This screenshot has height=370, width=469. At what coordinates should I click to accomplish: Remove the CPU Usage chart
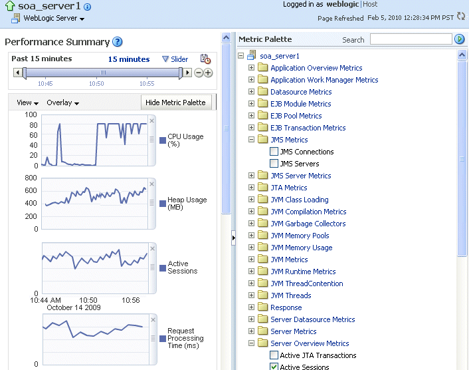[151, 120]
